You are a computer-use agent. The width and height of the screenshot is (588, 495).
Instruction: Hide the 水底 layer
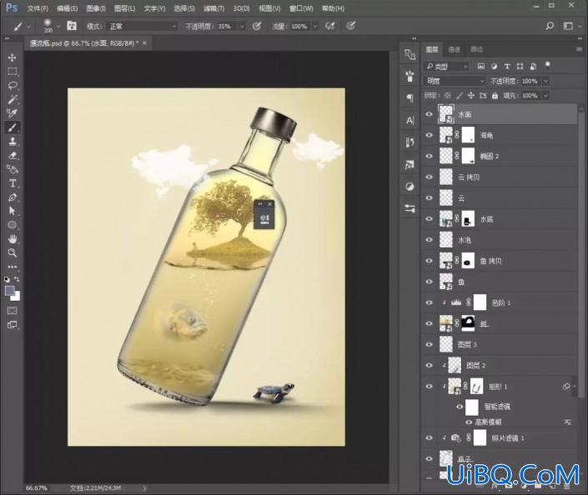click(429, 219)
